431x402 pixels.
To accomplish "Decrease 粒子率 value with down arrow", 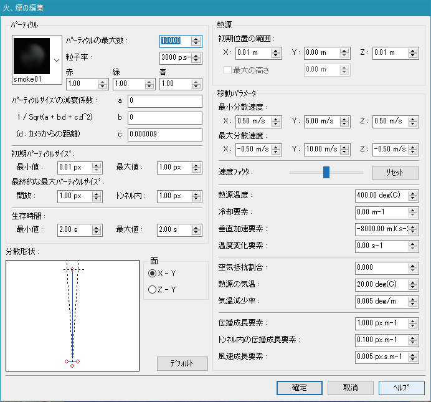I will click(196, 61).
